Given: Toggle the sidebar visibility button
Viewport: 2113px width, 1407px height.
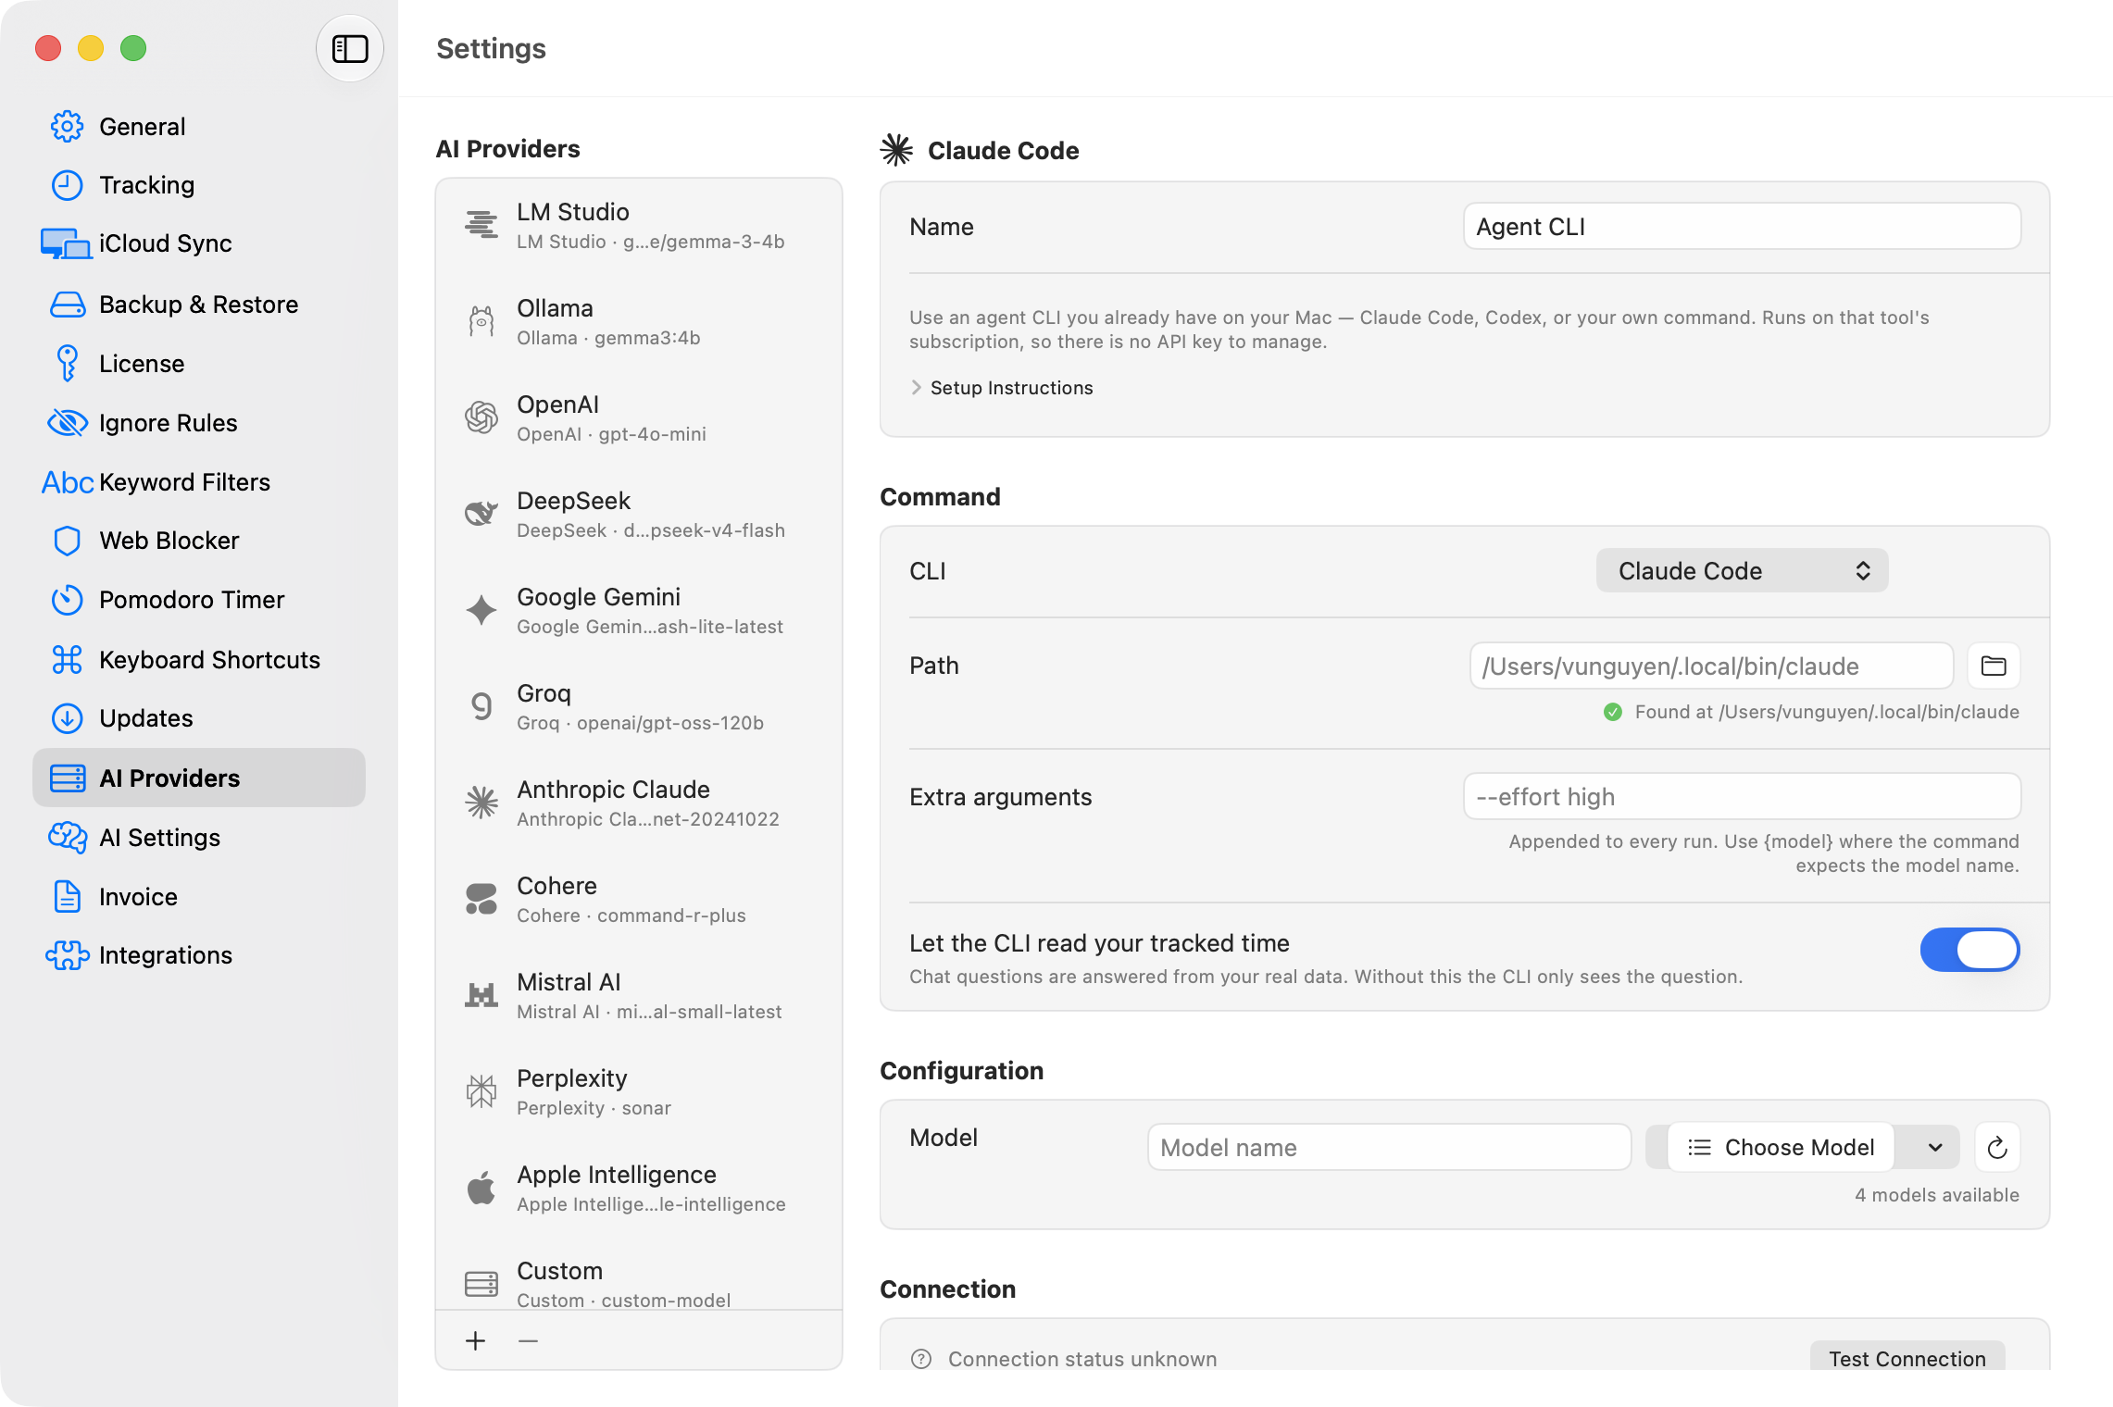Looking at the screenshot, I should click(x=350, y=48).
